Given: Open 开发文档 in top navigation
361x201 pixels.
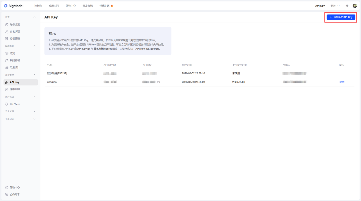Looking at the screenshot, I should point(88,6).
